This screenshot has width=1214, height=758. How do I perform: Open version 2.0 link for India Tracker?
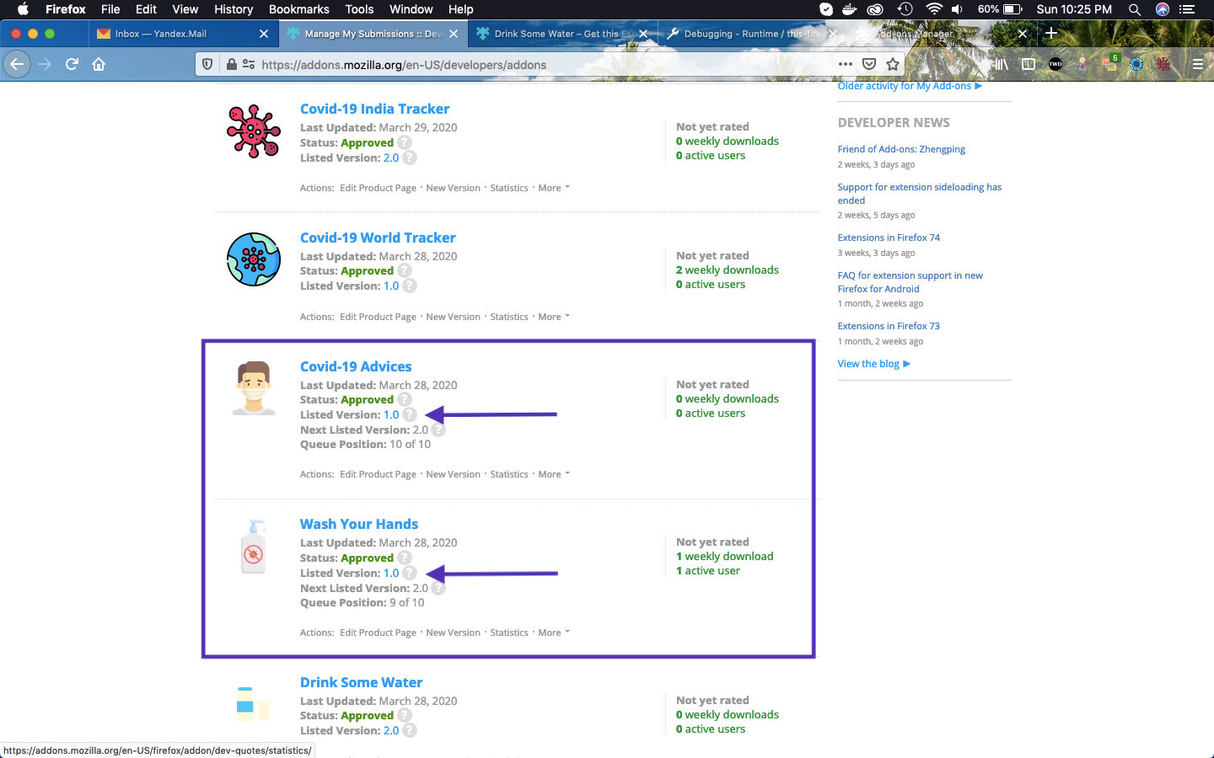click(391, 157)
